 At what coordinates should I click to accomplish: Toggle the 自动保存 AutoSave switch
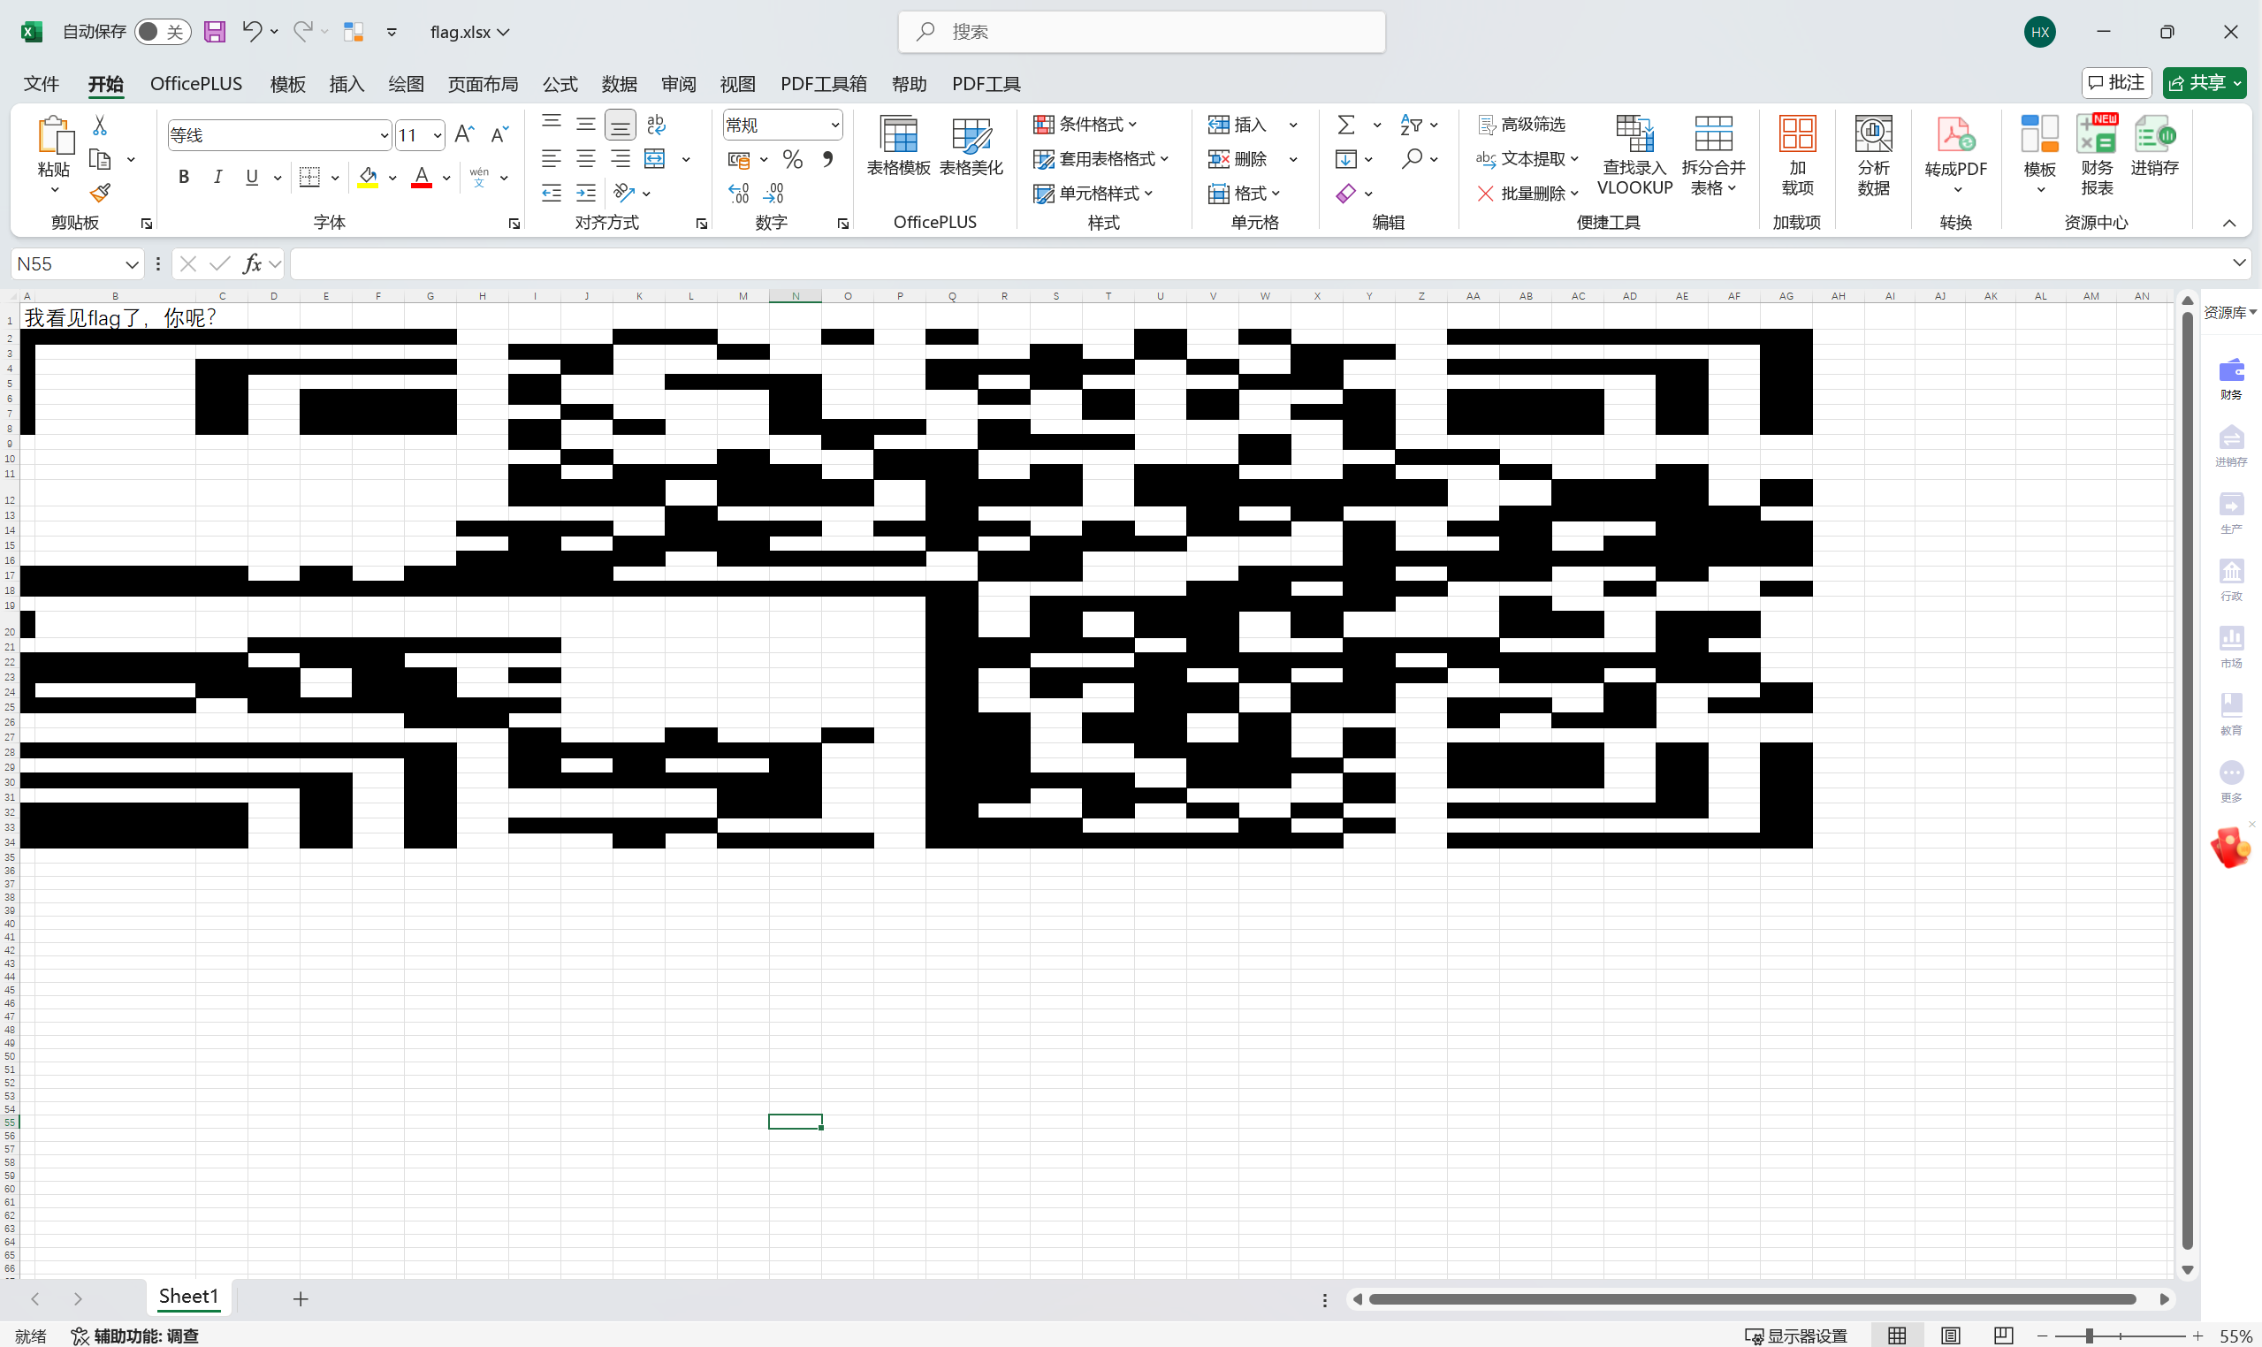163,32
